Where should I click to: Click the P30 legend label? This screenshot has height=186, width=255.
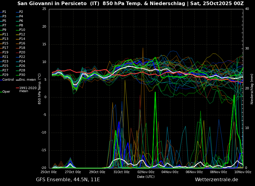click(x=22, y=75)
